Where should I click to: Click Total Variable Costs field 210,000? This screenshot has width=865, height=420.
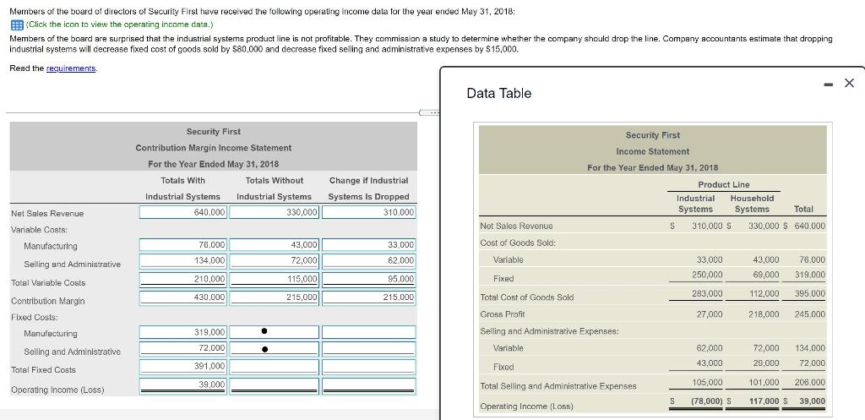[183, 279]
